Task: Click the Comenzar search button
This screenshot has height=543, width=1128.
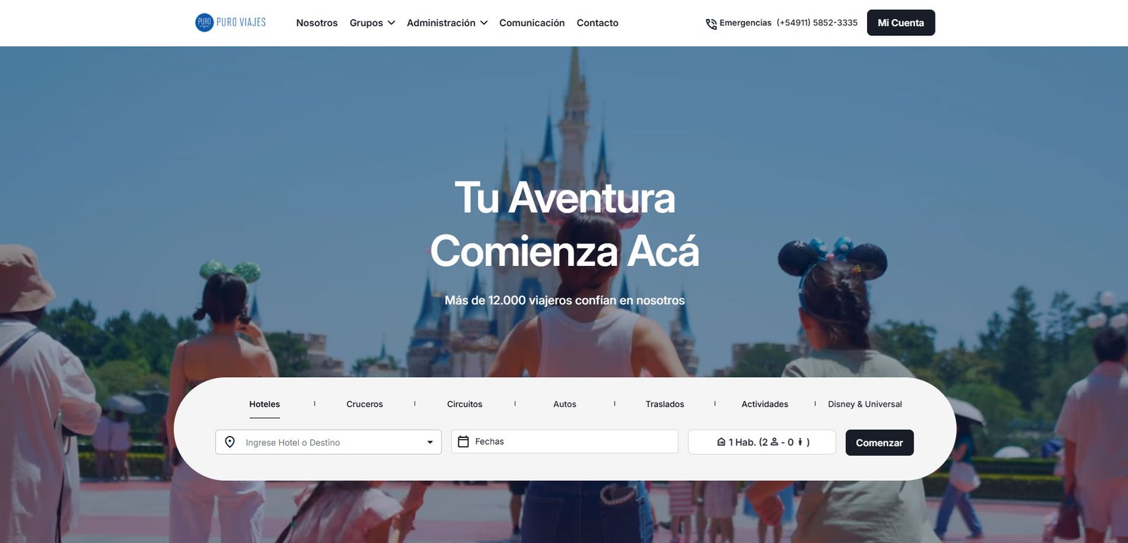Action: (x=880, y=443)
